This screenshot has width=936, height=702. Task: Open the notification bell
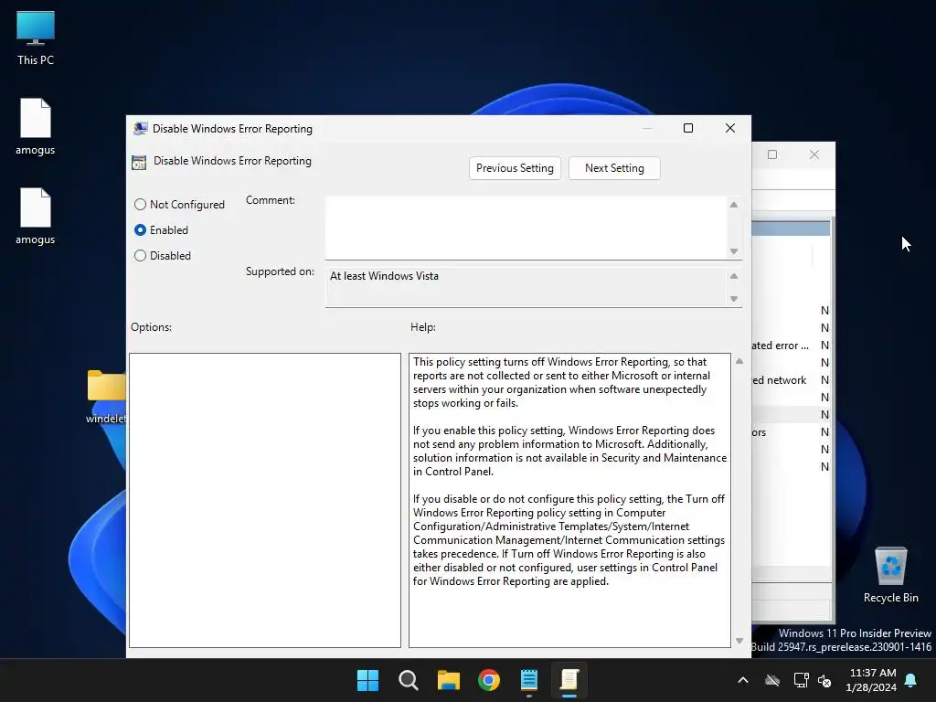[x=911, y=680]
